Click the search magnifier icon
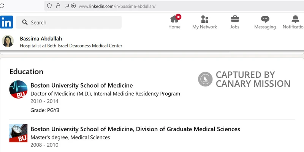The height and width of the screenshot is (152, 304). (25, 22)
